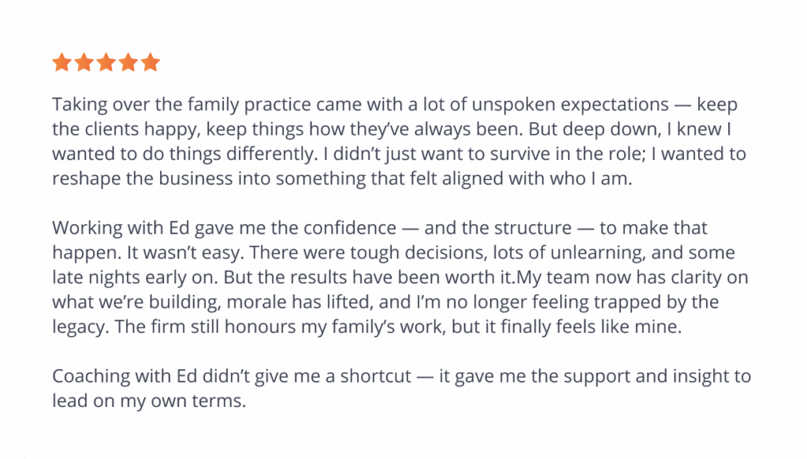Click the words 'unspoken expectations'
This screenshot has height=459, width=807.
[571, 105]
